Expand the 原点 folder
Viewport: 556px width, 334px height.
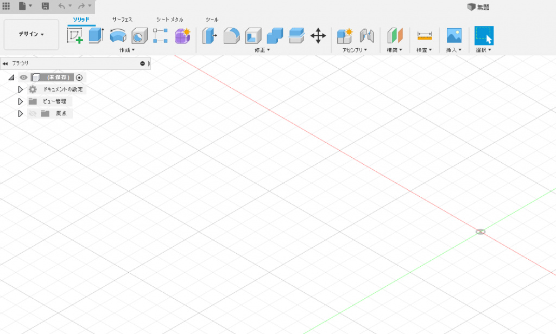[x=20, y=113]
